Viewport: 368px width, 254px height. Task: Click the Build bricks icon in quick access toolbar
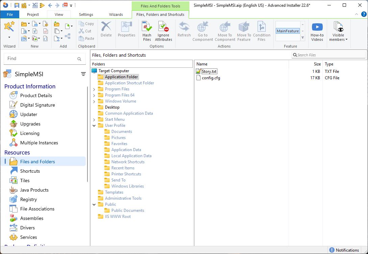(24, 5)
